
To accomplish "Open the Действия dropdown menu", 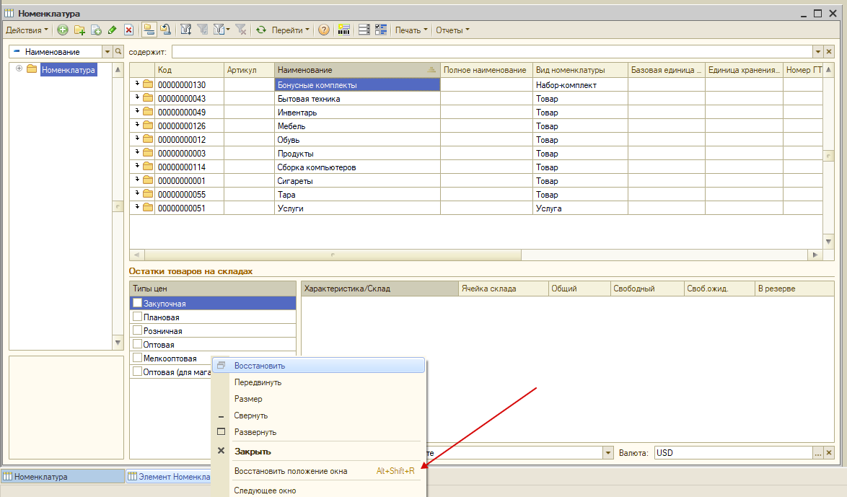I will (x=27, y=30).
